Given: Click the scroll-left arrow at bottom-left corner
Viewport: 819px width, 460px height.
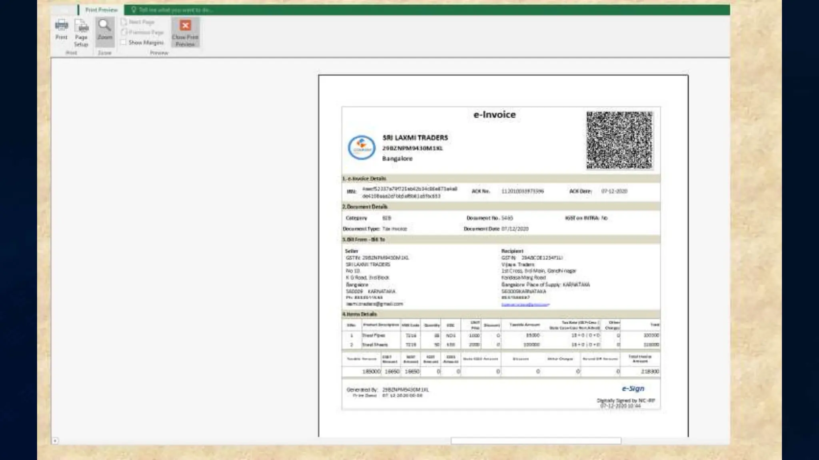Looking at the screenshot, I should point(55,441).
